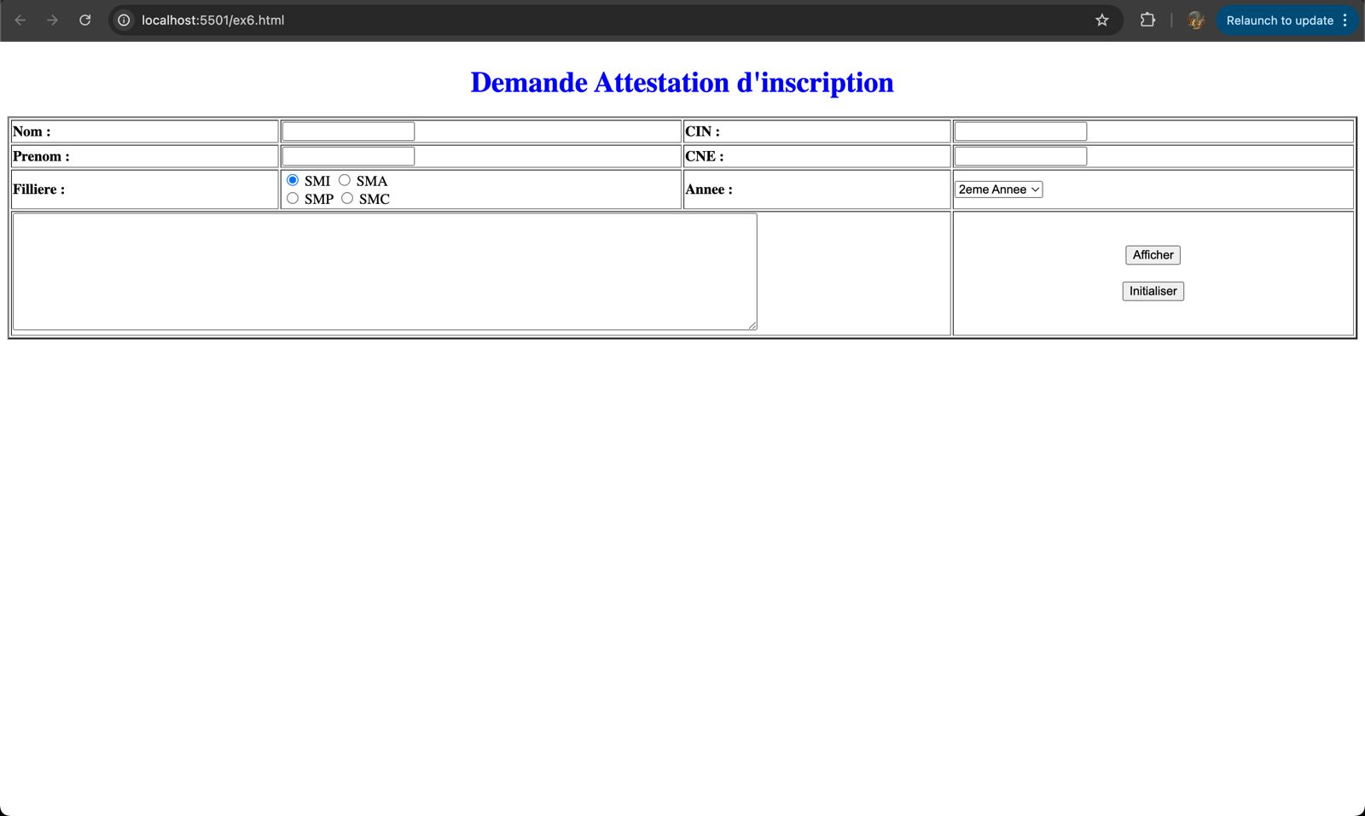Image resolution: width=1365 pixels, height=816 pixels.
Task: Select the SMA radio button
Action: tap(345, 180)
